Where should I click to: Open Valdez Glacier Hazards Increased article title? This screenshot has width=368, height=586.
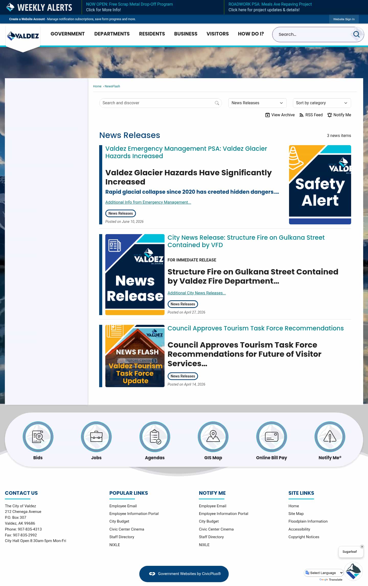(x=186, y=152)
